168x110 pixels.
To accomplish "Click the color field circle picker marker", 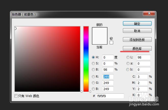I will 15,29.
